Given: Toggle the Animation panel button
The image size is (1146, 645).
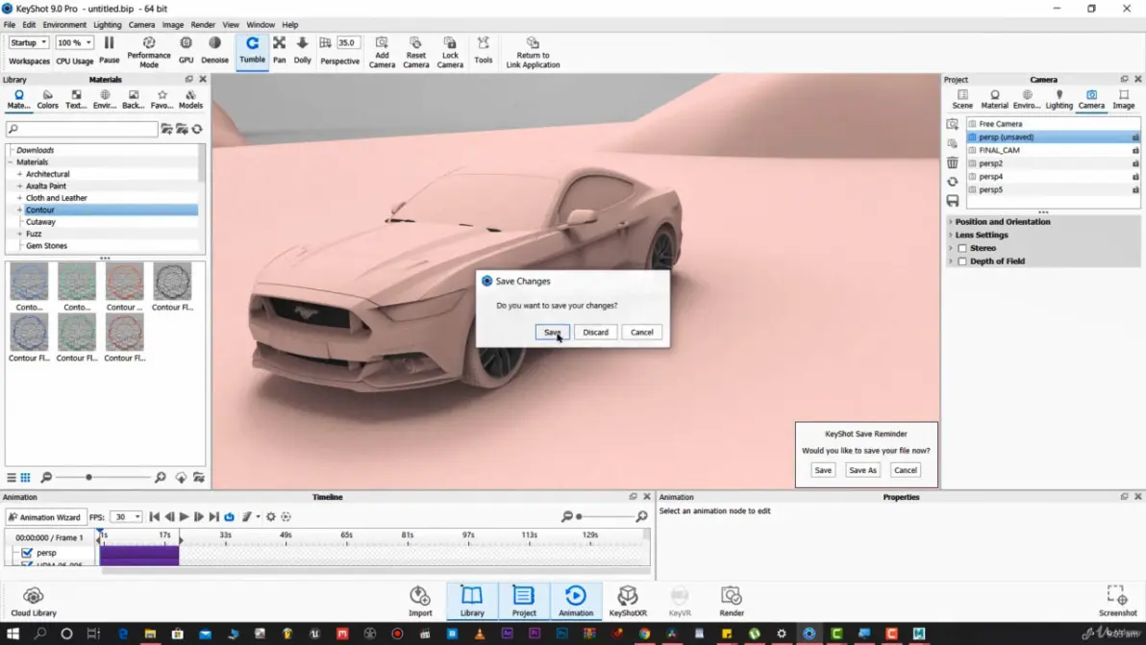Looking at the screenshot, I should [x=576, y=601].
